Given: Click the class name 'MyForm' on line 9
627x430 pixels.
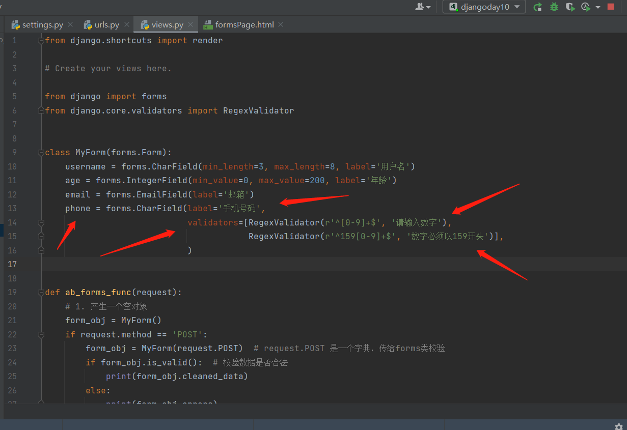Looking at the screenshot, I should point(91,153).
